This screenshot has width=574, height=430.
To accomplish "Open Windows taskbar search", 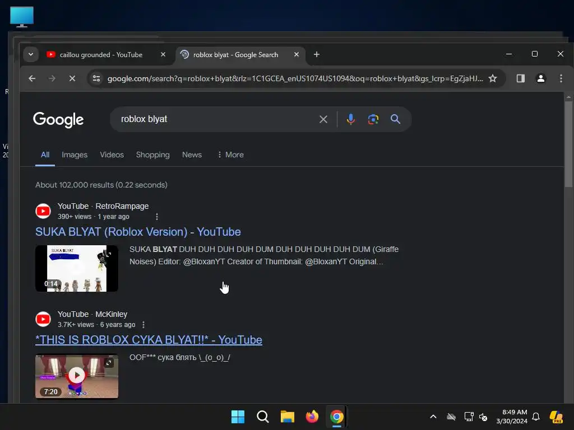I will coord(263,417).
